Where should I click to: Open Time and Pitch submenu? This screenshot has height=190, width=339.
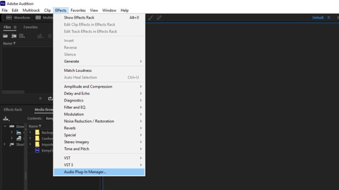(x=99, y=149)
